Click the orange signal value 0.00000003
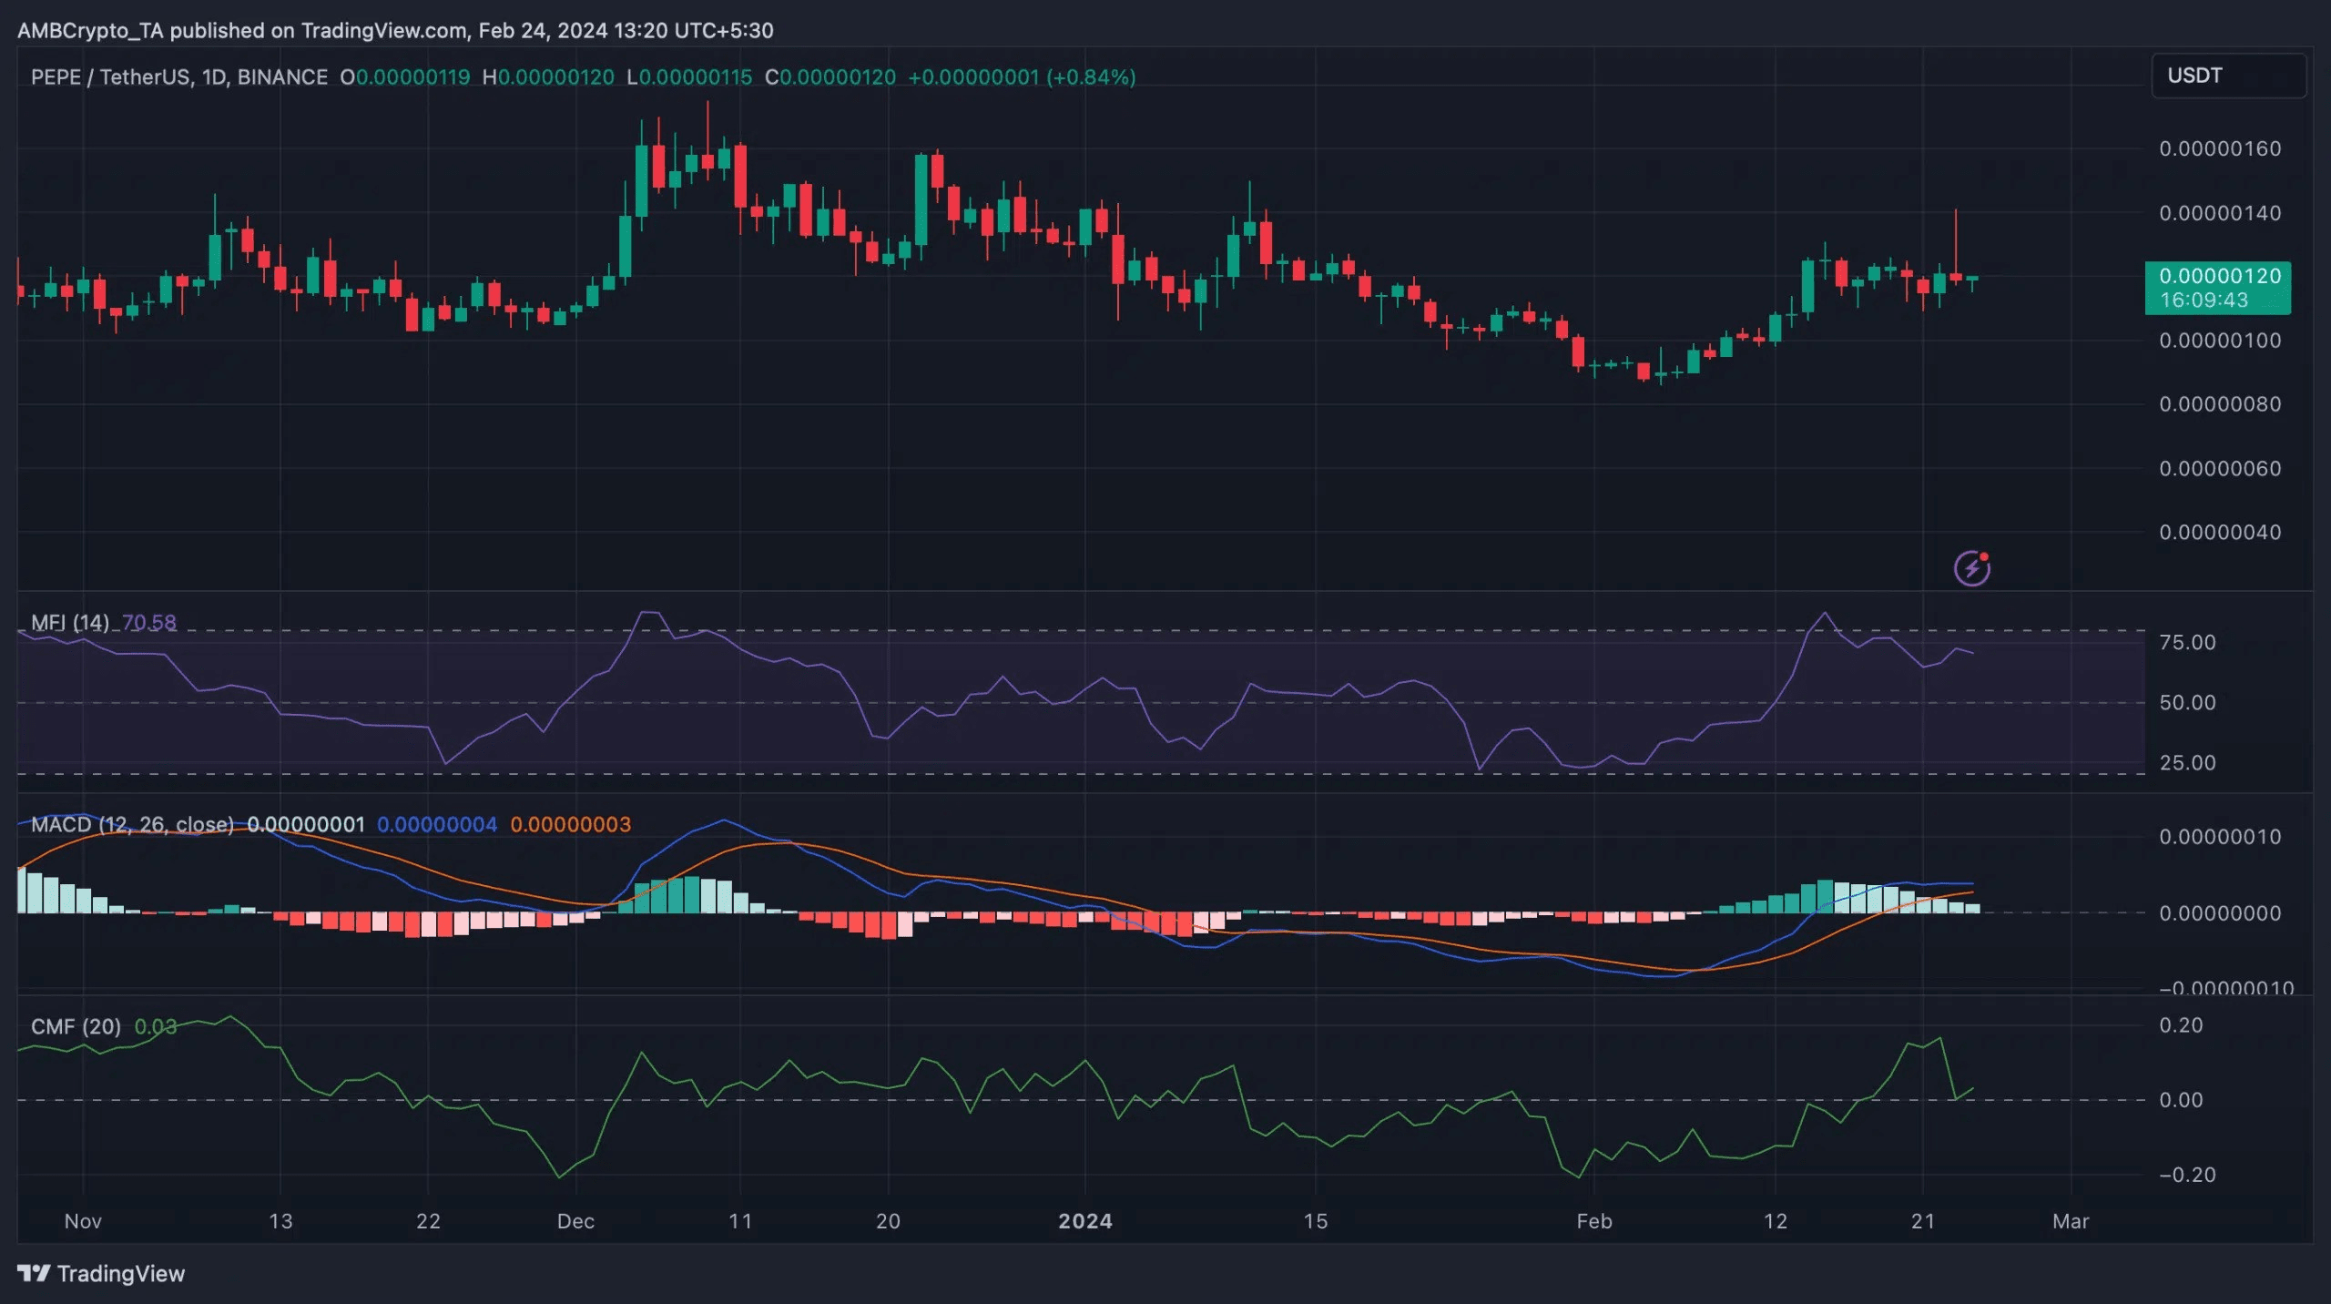2331x1304 pixels. click(x=570, y=825)
